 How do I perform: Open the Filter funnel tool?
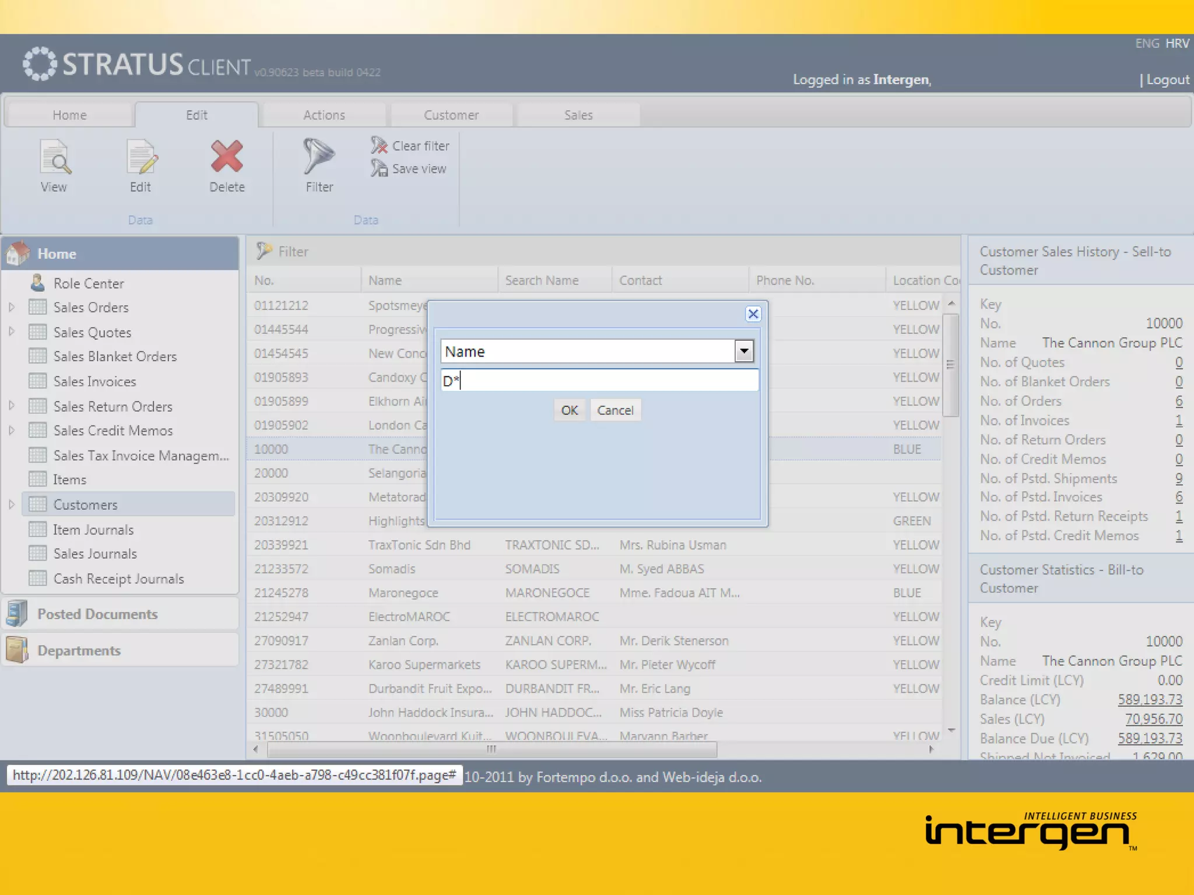pyautogui.click(x=318, y=156)
